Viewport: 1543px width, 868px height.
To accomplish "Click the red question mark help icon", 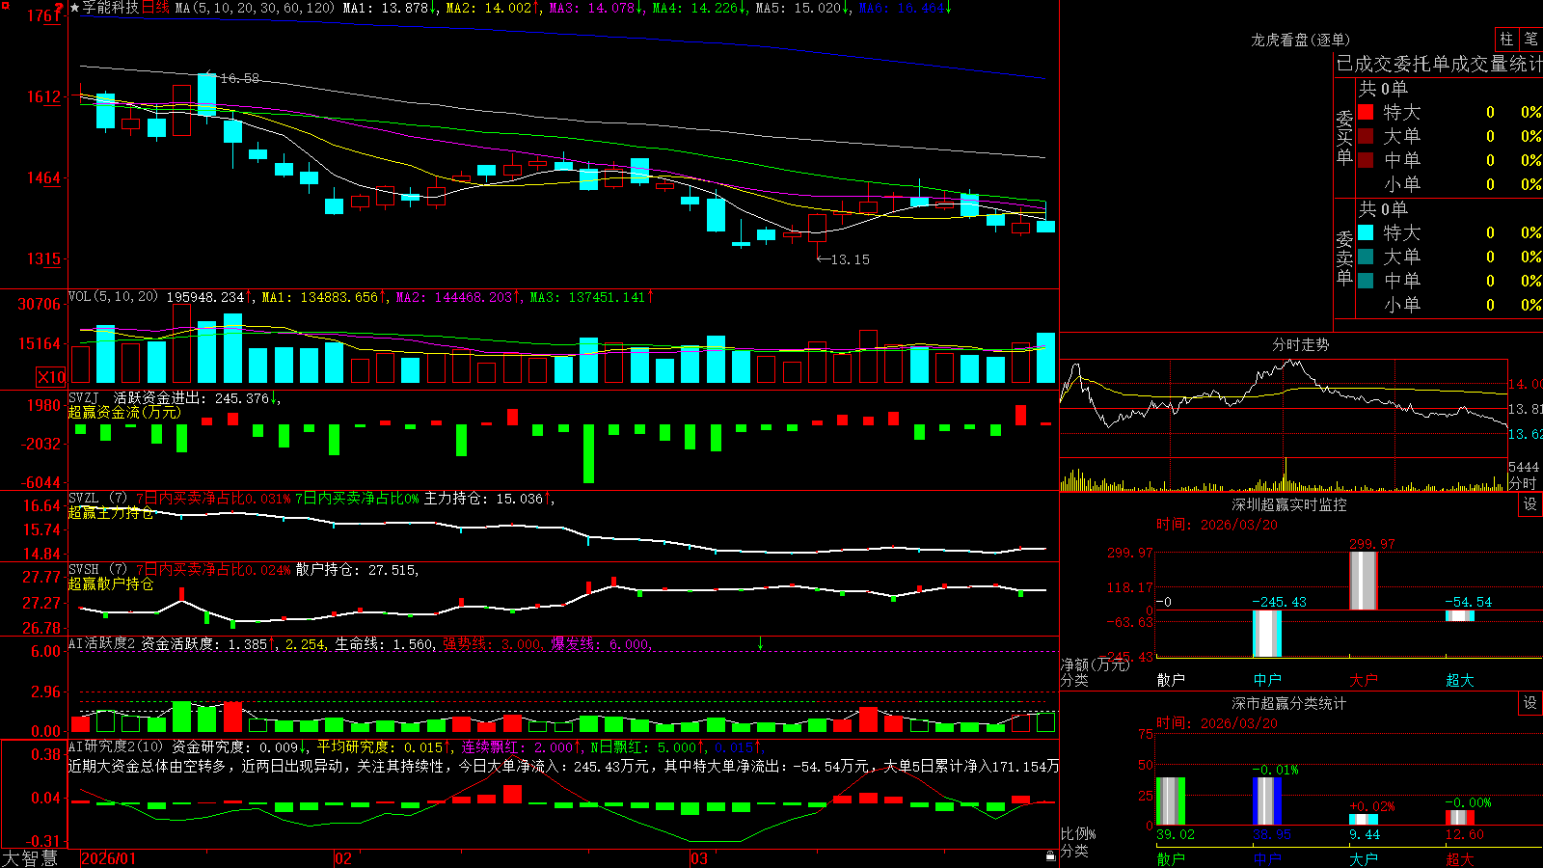I will click(x=59, y=7).
